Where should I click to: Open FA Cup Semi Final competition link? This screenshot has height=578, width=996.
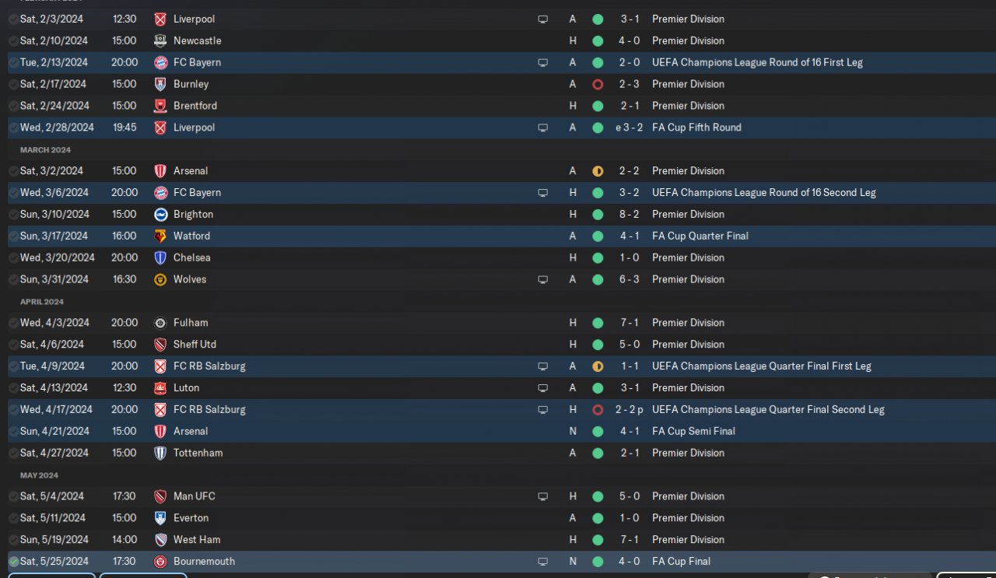[x=693, y=431]
